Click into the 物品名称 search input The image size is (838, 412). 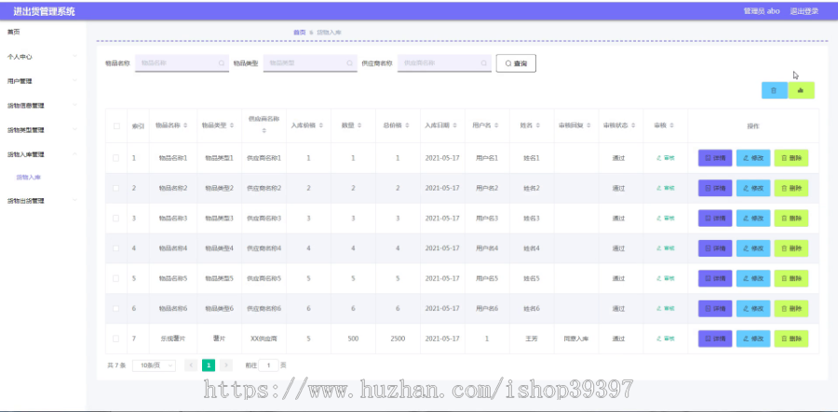182,63
